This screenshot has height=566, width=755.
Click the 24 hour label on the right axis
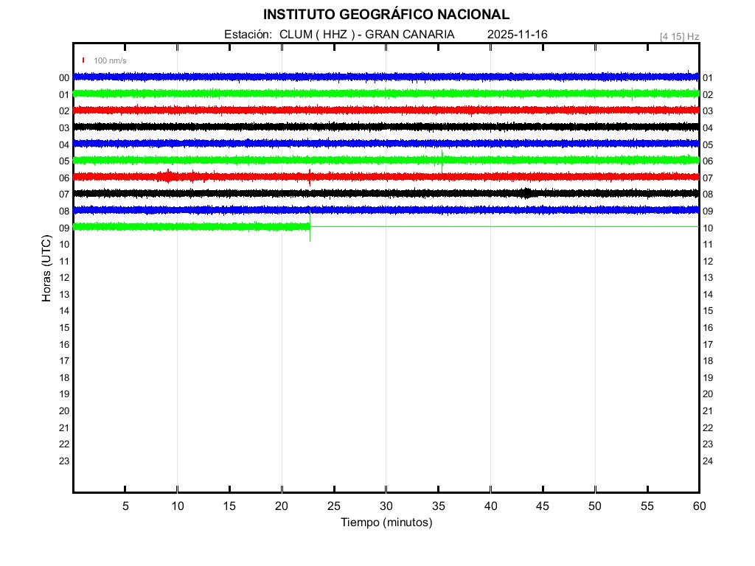point(708,461)
